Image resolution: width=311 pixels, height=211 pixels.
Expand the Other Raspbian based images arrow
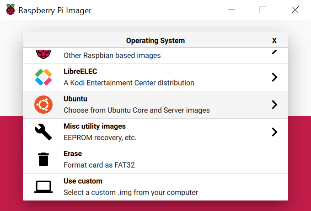[274, 52]
